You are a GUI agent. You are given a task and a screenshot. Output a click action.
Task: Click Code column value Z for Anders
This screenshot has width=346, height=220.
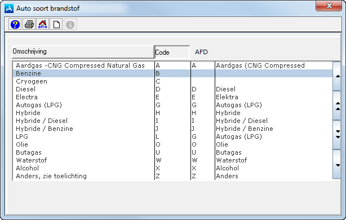tap(158, 176)
